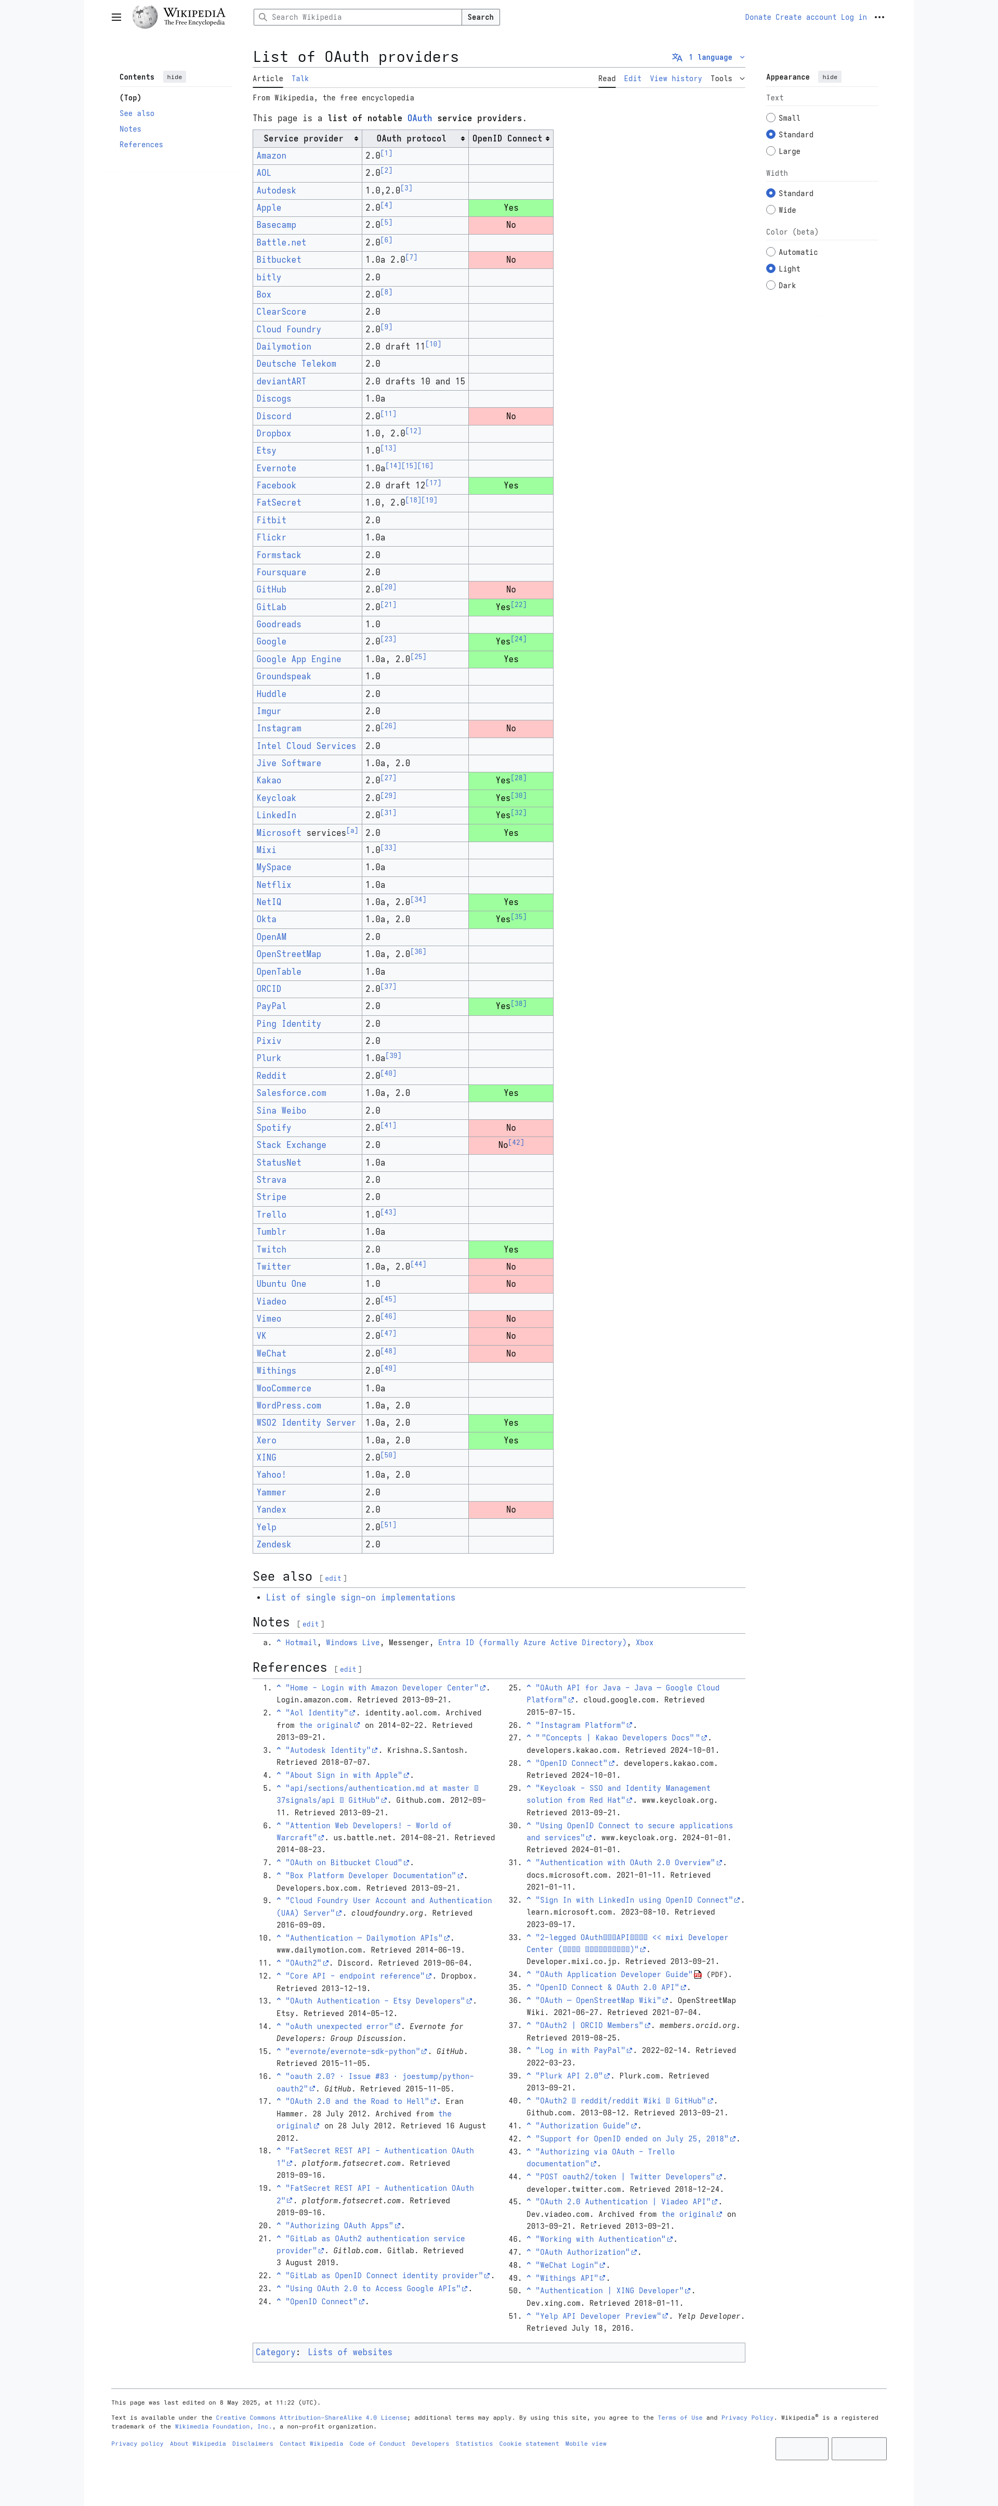Edit the Notes section
Image resolution: width=998 pixels, height=2506 pixels.
[x=311, y=1624]
